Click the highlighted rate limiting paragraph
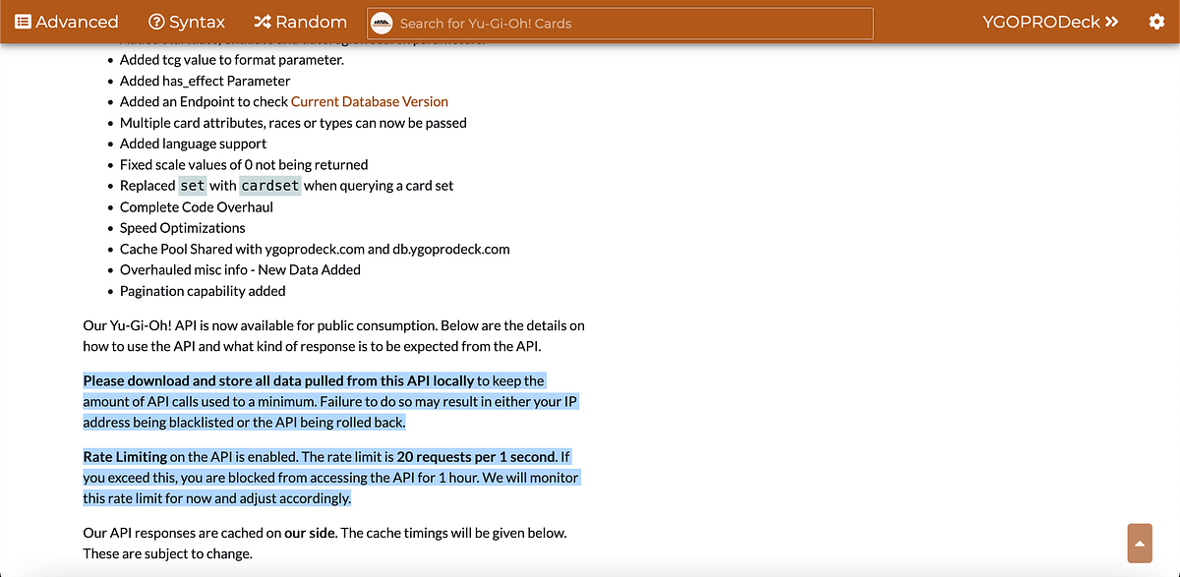This screenshot has width=1180, height=577. [x=329, y=477]
